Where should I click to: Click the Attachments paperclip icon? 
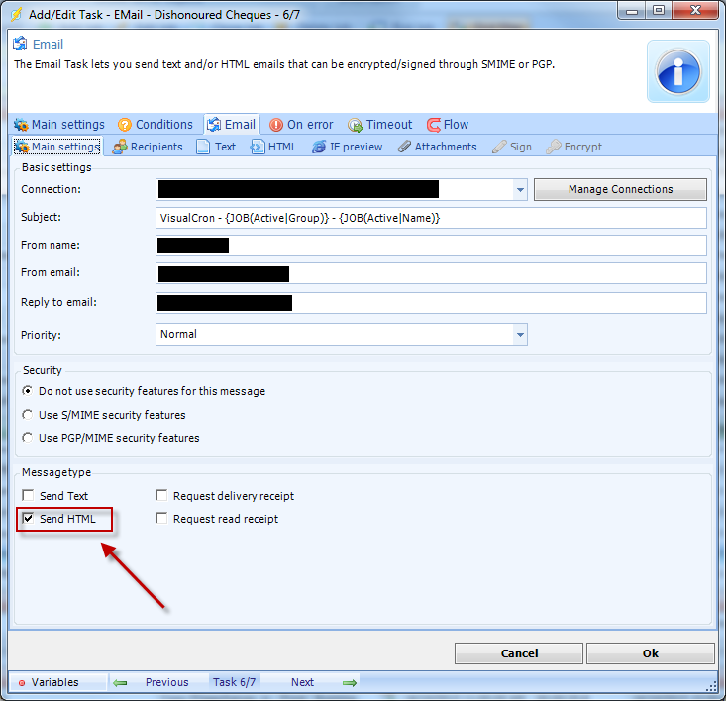click(404, 147)
